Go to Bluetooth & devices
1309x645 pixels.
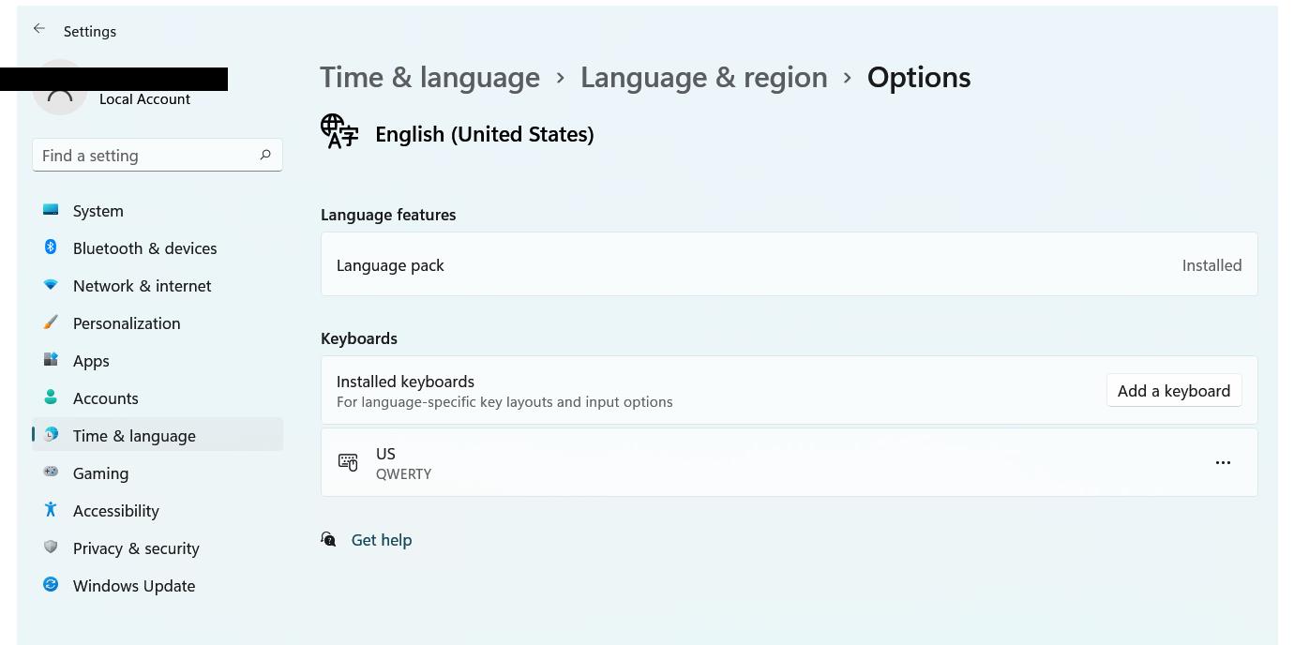(x=158, y=248)
